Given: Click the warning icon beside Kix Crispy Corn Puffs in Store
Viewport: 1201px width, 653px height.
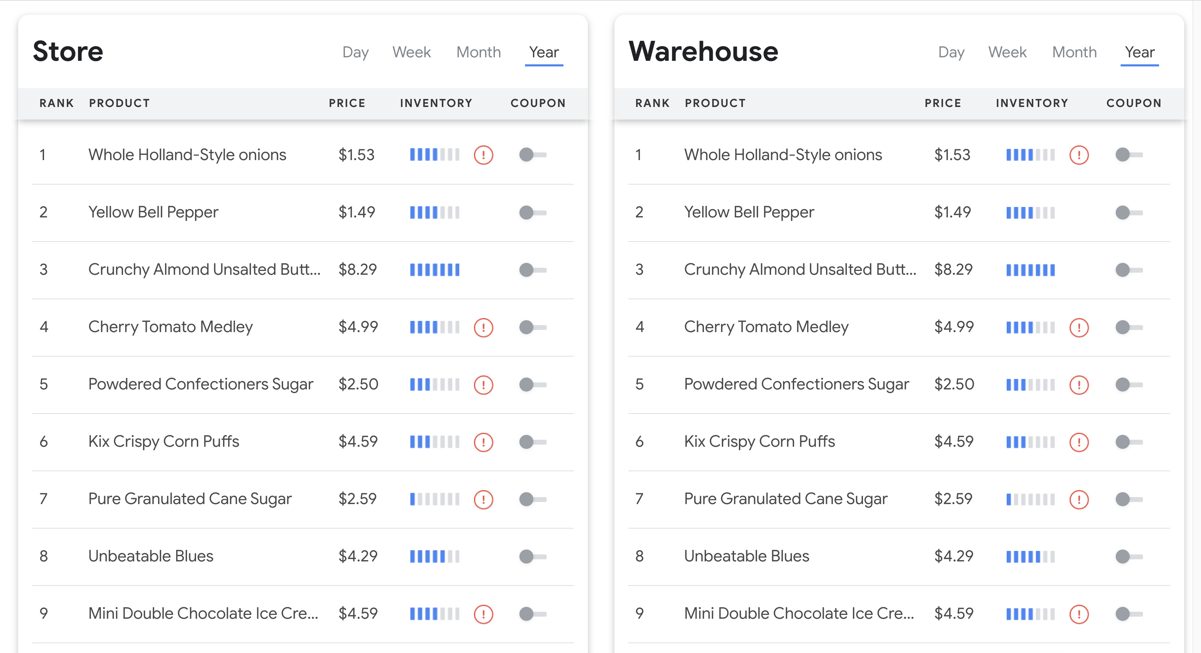Looking at the screenshot, I should [483, 441].
